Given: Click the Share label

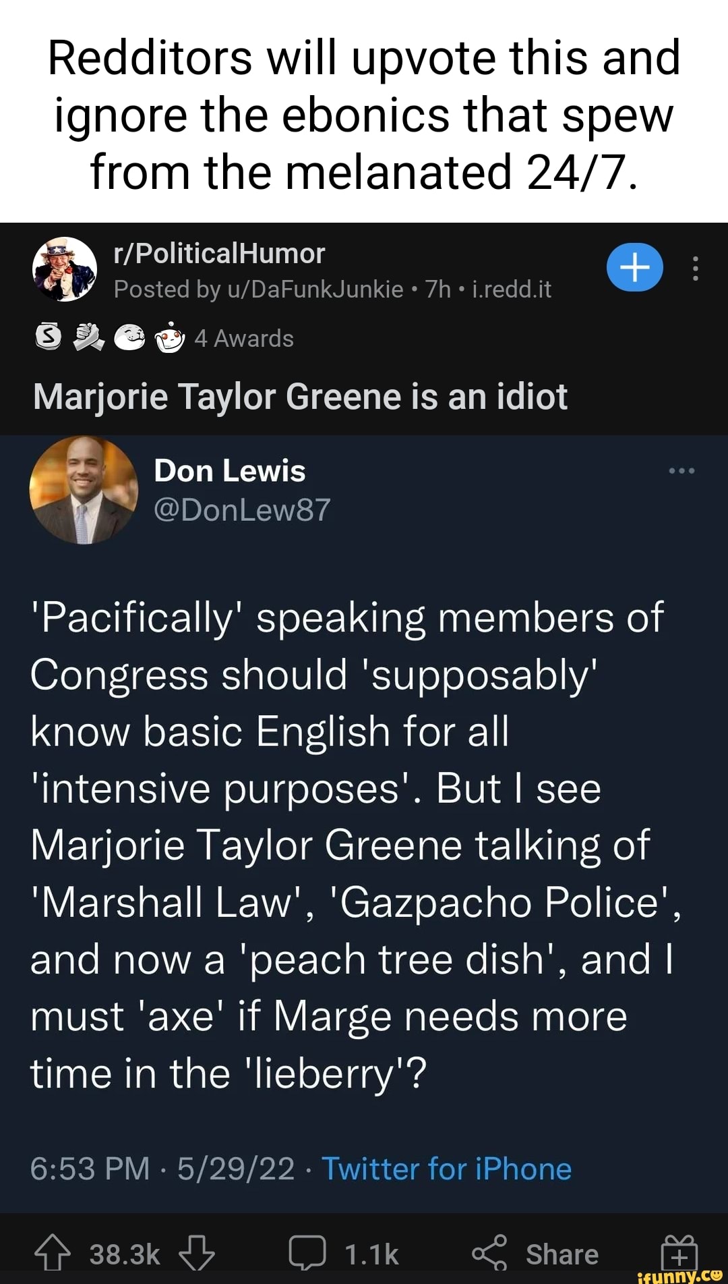Looking at the screenshot, I should coord(562,1254).
